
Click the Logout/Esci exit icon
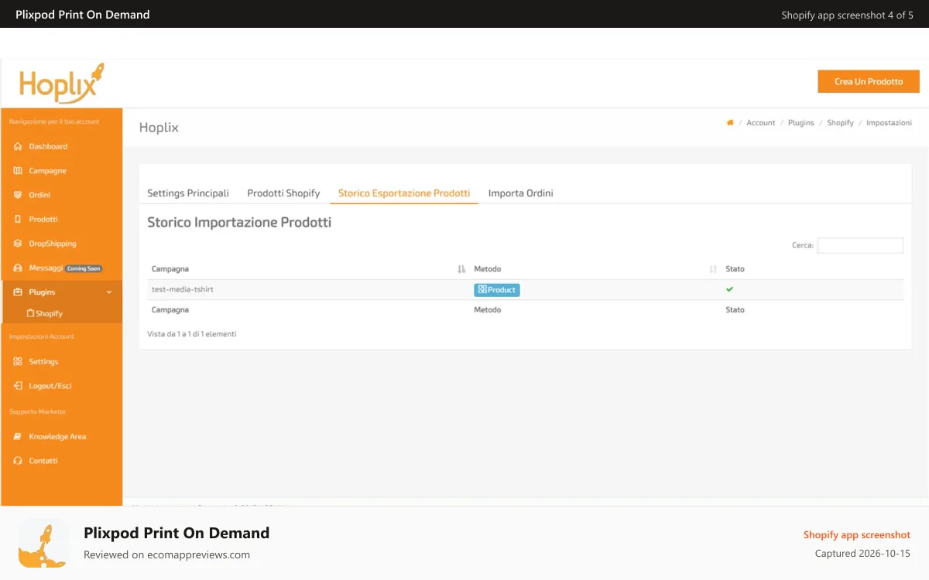[x=18, y=386]
